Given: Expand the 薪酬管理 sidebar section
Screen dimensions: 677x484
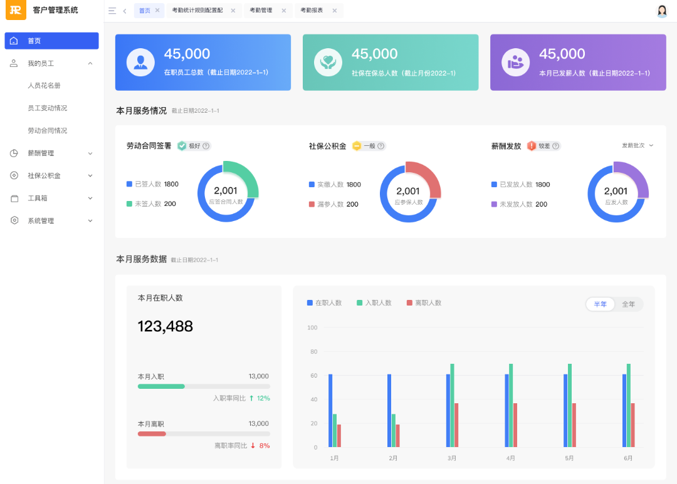Looking at the screenshot, I should tap(90, 153).
